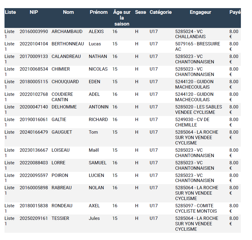
Task: Click engageur 5079165 - BRESSUIRE AC
Action: [197, 47]
